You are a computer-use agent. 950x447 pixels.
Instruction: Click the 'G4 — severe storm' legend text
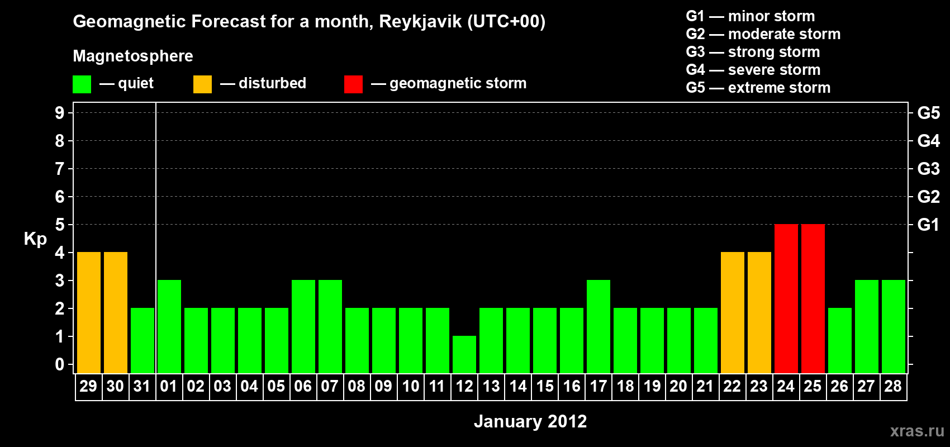coord(753,70)
